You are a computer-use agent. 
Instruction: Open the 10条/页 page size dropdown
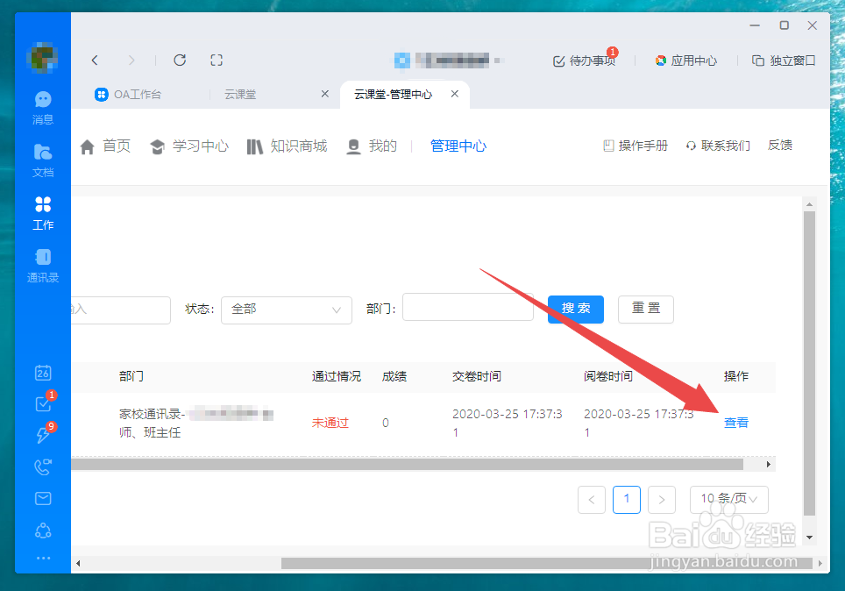pyautogui.click(x=728, y=499)
